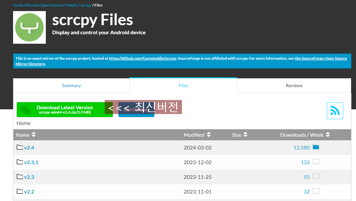Click the 2024-03-02 modified date
Screen dimensions: 356x201
[x=198, y=147]
